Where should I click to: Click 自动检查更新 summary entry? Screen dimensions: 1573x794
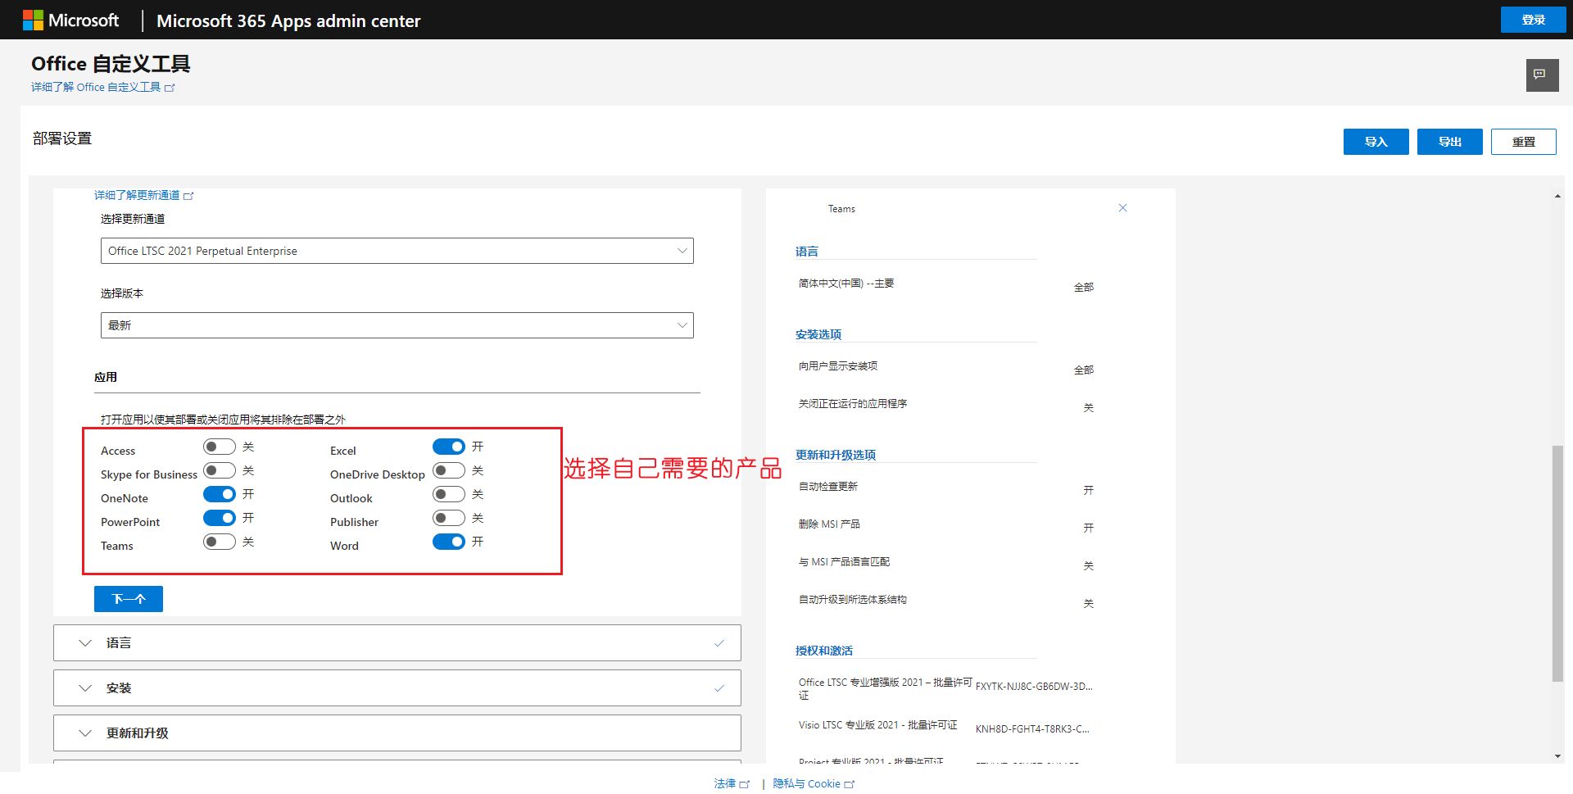point(828,487)
